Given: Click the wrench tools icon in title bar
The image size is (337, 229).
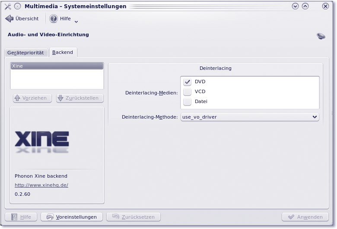Looking at the screenshot, I should click(x=8, y=6).
